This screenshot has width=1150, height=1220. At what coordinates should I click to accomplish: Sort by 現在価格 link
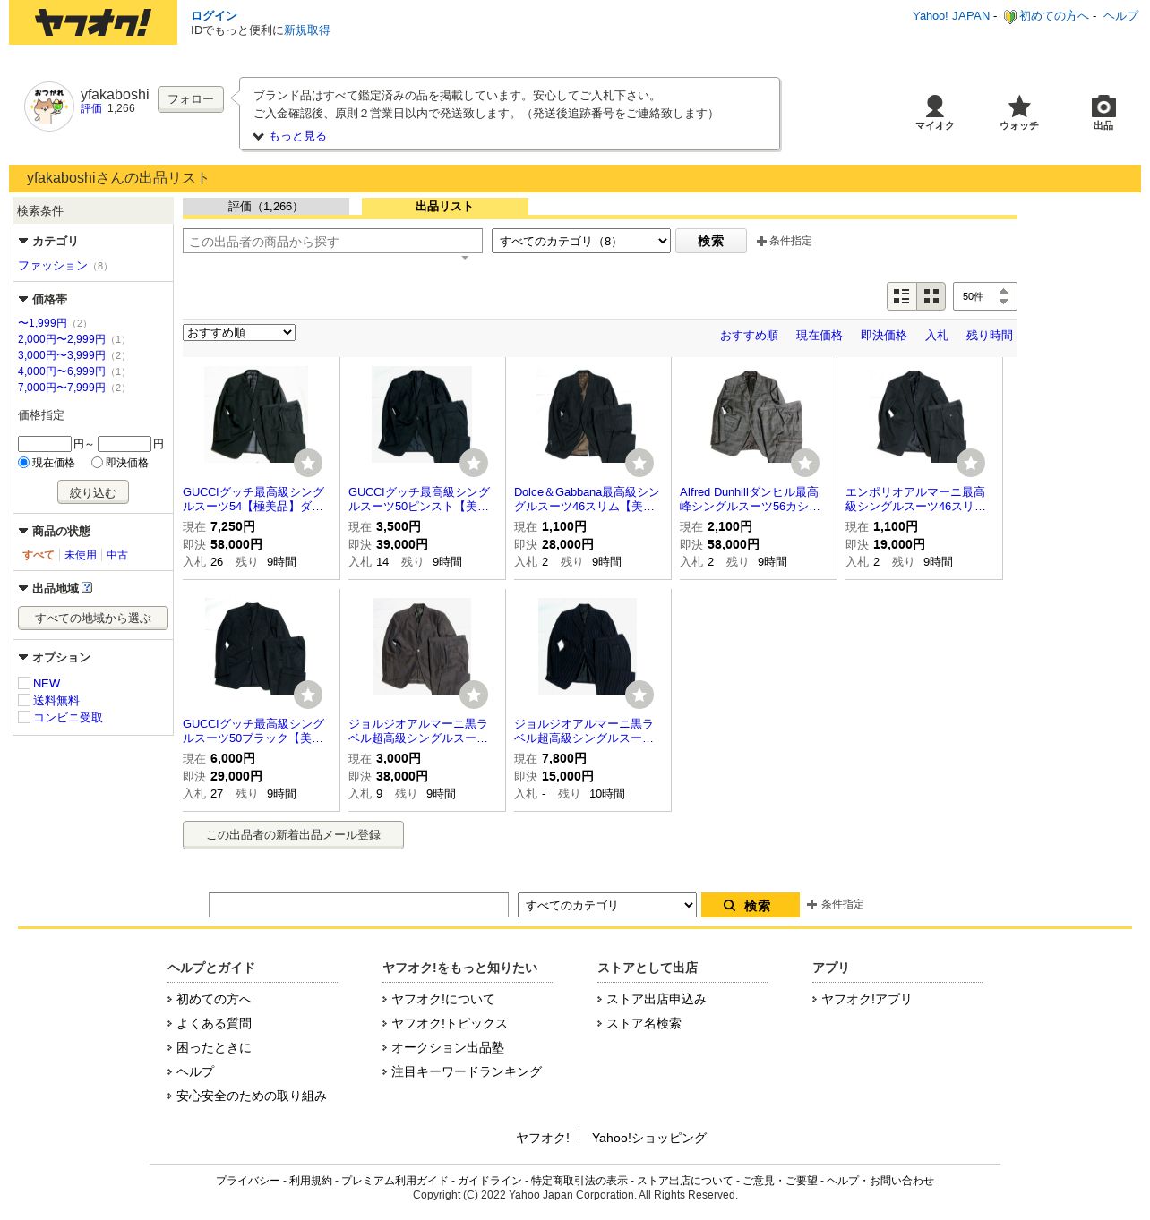tap(820, 336)
